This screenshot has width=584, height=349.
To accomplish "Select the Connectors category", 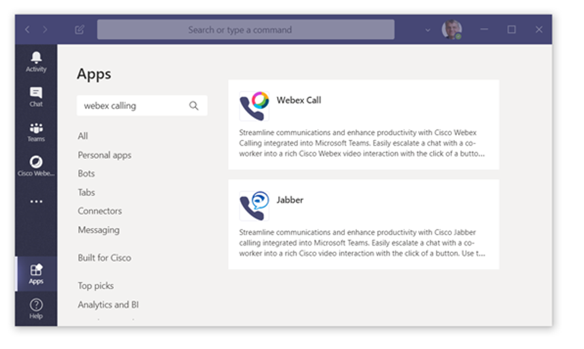I will click(x=100, y=211).
